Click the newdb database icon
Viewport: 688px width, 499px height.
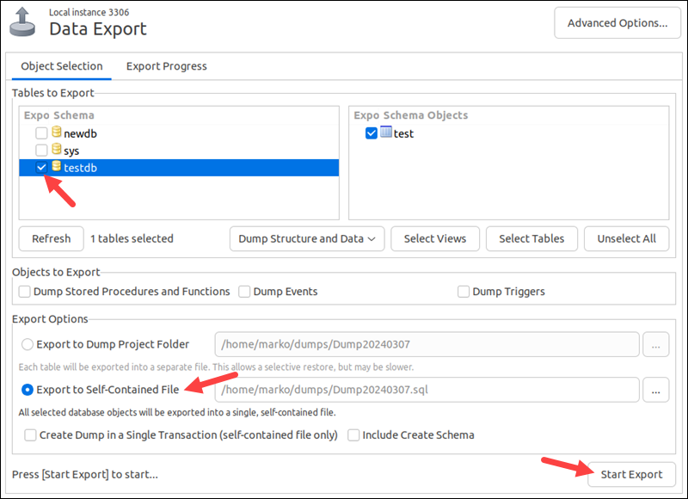57,132
